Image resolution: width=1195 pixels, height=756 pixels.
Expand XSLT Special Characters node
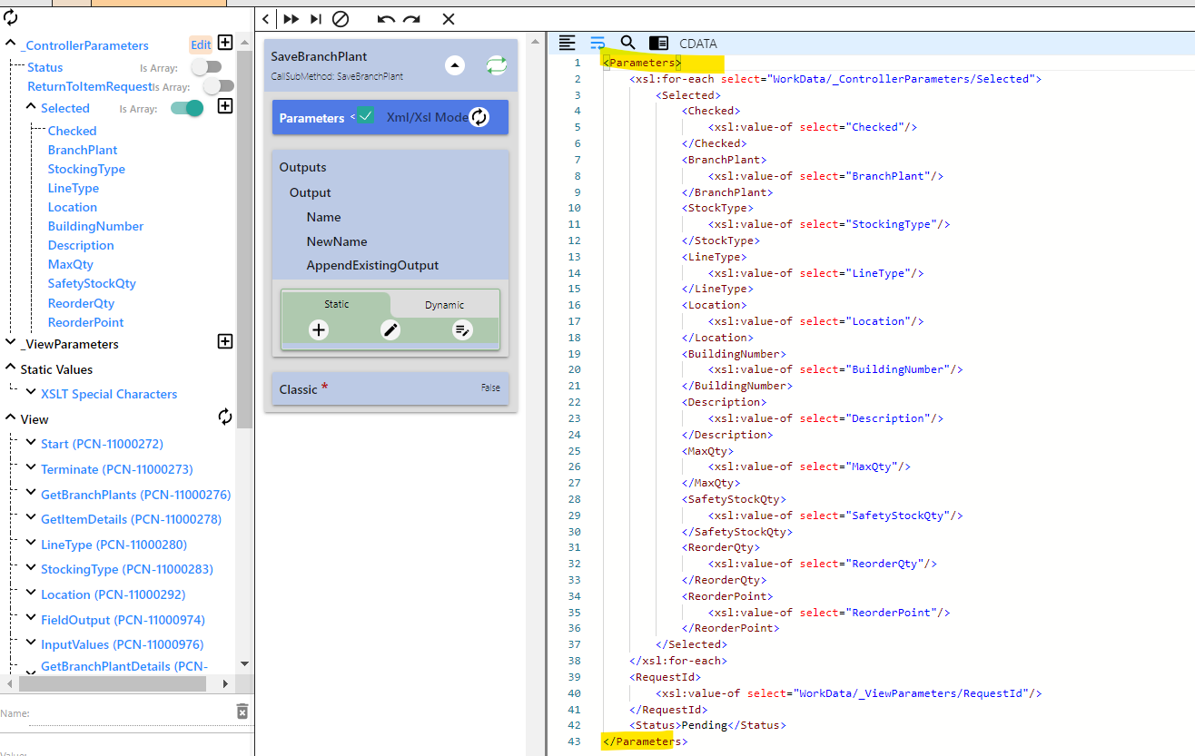tap(32, 392)
